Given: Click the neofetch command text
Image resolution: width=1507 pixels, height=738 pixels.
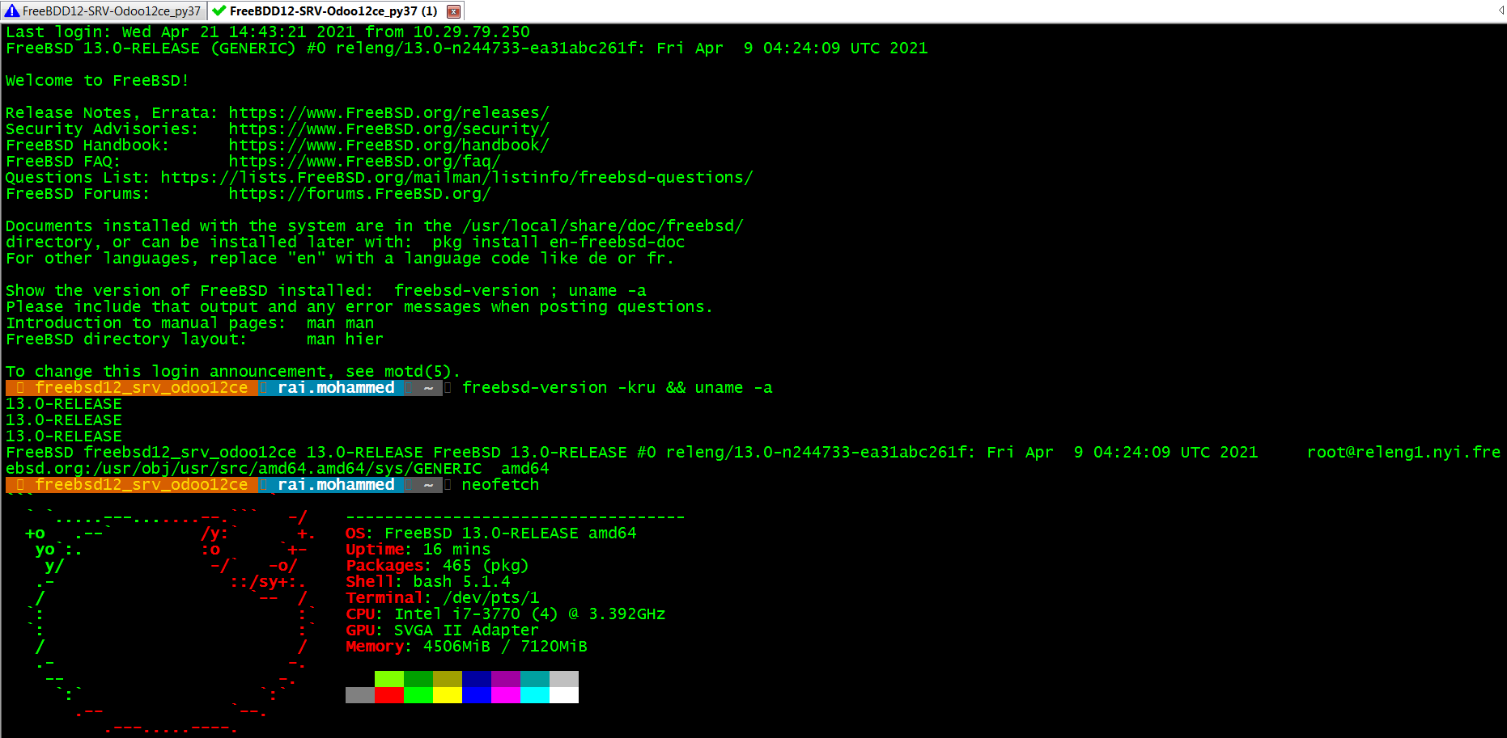Looking at the screenshot, I should pos(500,485).
